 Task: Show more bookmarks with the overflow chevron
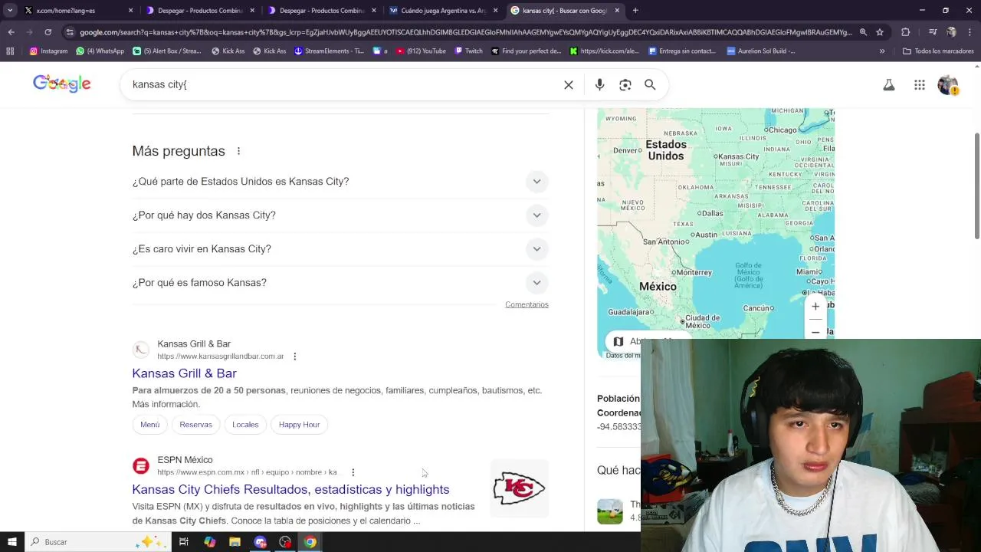tap(882, 51)
